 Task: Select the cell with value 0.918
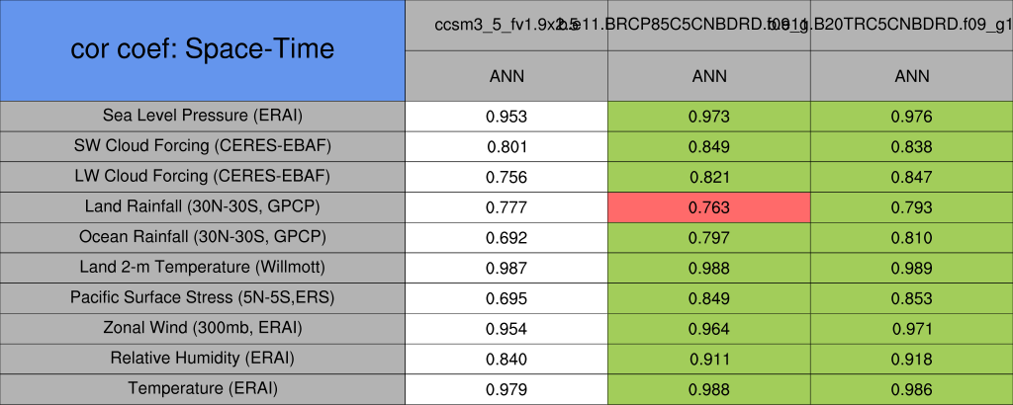911,358
